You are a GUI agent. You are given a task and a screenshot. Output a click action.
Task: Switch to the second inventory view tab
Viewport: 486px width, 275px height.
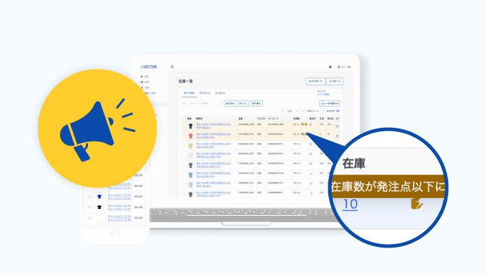click(204, 92)
